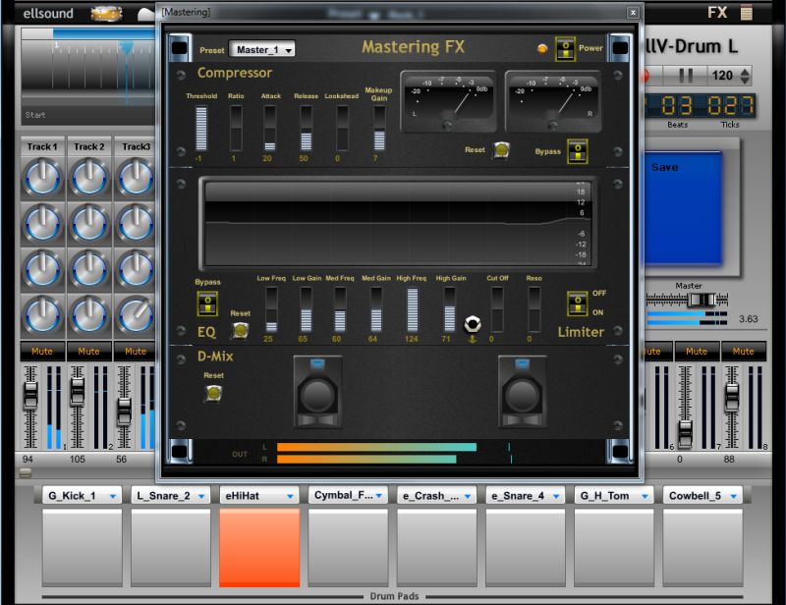
Task: Click the blue Save button
Action: tap(685, 206)
